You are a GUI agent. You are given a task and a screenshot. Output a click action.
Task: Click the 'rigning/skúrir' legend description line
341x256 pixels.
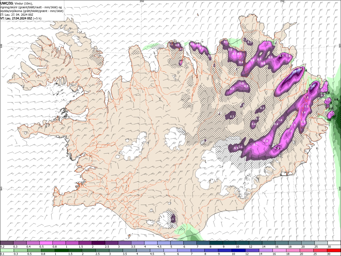31,7
